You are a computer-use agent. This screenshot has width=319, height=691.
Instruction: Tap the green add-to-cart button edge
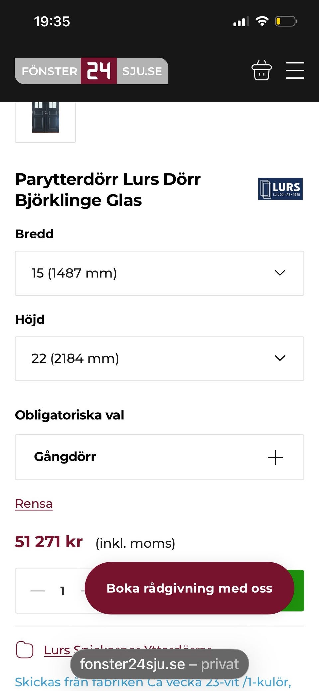coord(299,591)
